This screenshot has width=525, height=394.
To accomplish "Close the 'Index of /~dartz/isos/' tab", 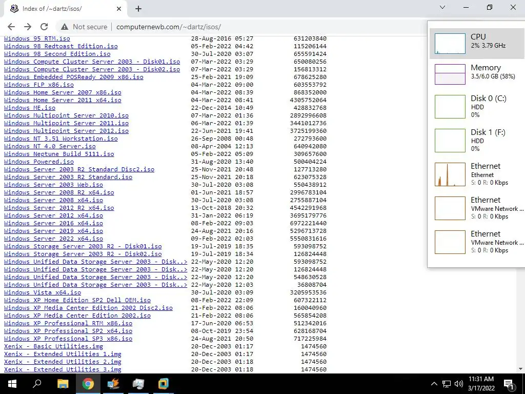I will (x=119, y=9).
